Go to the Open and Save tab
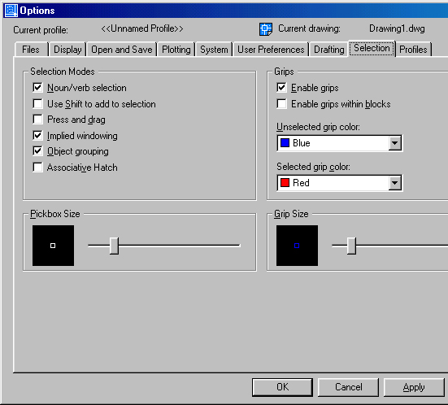 (x=122, y=50)
